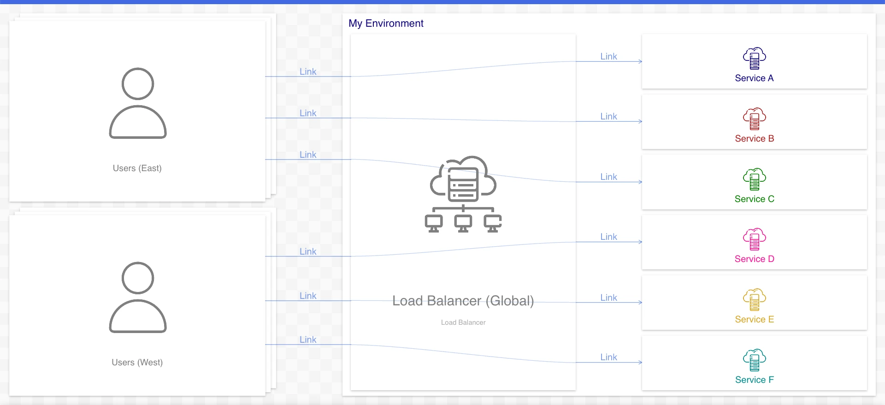The width and height of the screenshot is (885, 405).
Task: Click the red Service B cloud icon
Action: click(754, 119)
